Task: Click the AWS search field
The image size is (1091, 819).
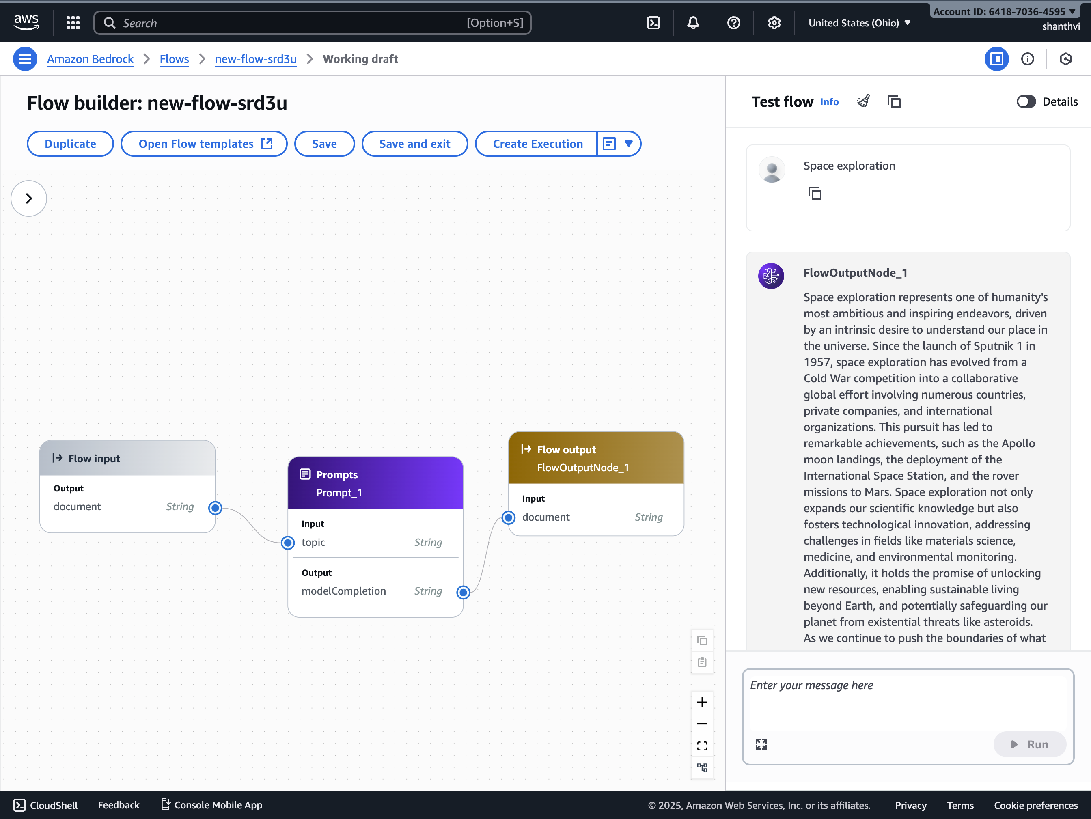Action: coord(312,23)
